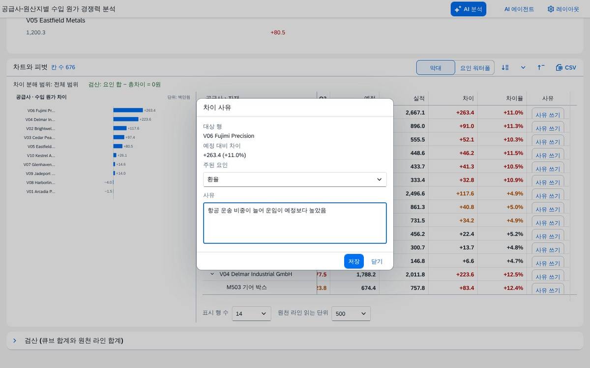Export table as CSV
Screen dimensions: 590x368
[566, 68]
